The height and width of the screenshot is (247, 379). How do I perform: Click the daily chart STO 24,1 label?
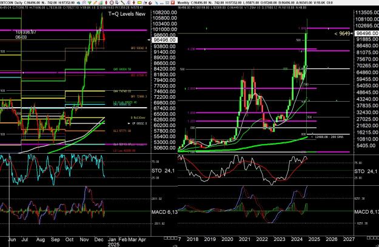point(163,171)
